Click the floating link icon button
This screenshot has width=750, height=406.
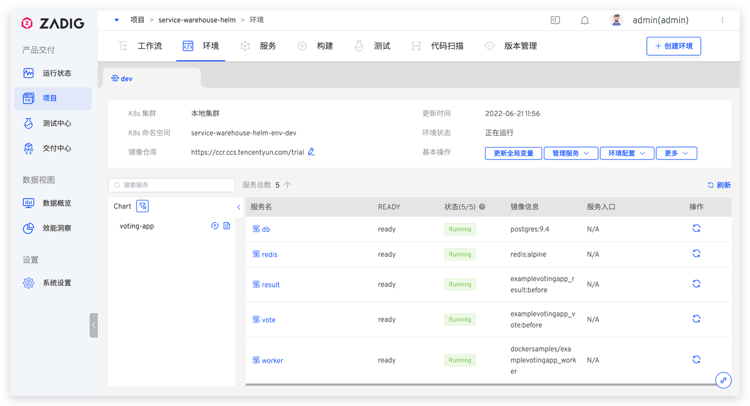[724, 380]
